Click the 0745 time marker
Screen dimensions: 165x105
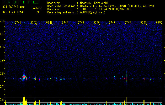point(81,23)
